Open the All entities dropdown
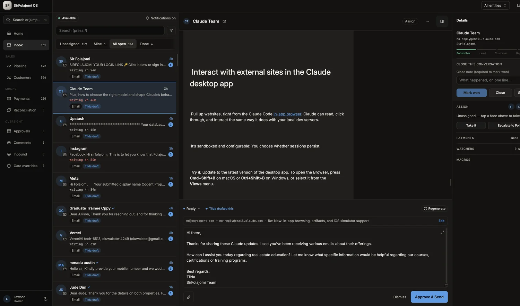This screenshot has width=520, height=306. tap(495, 6)
